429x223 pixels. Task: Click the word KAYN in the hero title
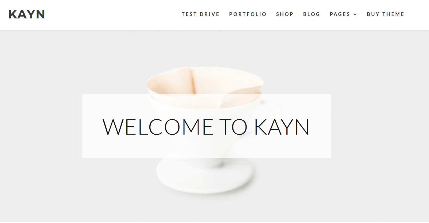click(x=282, y=127)
